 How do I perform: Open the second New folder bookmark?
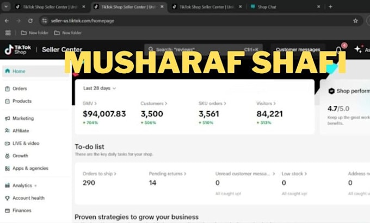67,33
